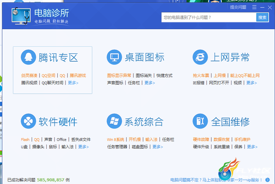This screenshot has width=275, height=184.
Task: Select the 上网慢 link
Action: pyautogui.click(x=220, y=75)
